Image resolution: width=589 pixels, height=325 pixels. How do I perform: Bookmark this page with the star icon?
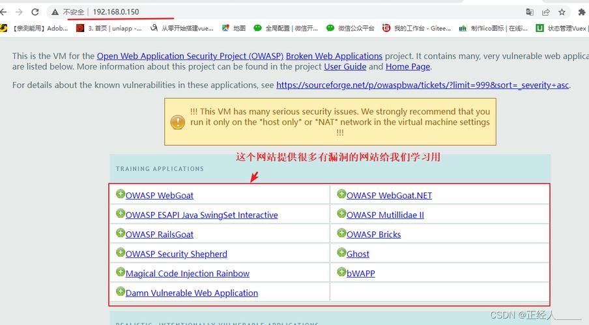coord(562,12)
